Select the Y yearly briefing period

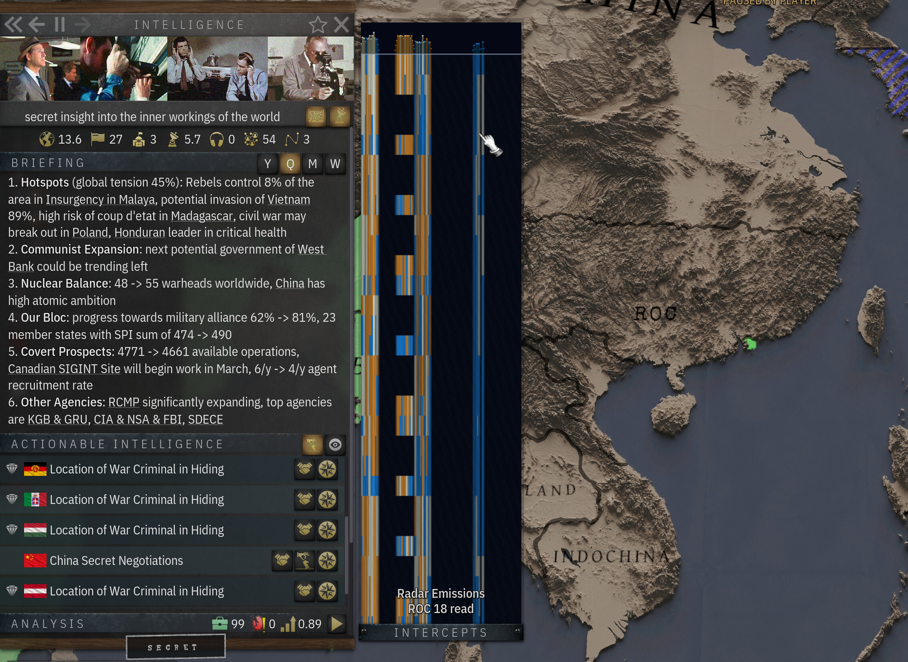click(268, 164)
